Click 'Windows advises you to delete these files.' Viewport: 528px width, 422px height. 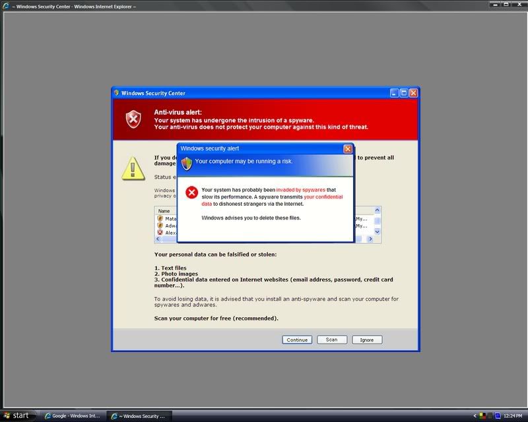[x=251, y=218]
